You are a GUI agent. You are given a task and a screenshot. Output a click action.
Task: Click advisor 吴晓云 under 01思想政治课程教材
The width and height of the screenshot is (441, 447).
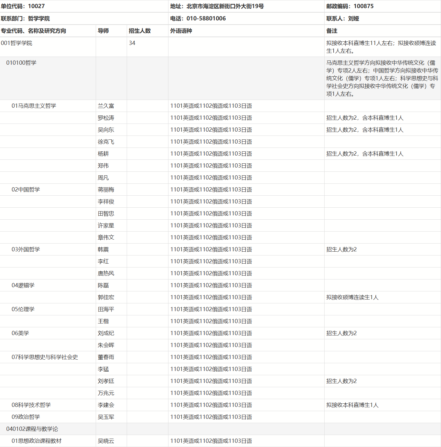[x=105, y=441]
